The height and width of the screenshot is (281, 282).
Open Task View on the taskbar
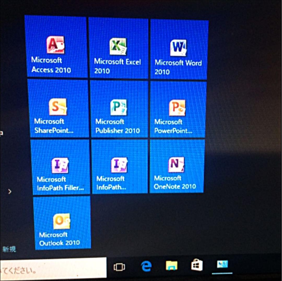(120, 267)
